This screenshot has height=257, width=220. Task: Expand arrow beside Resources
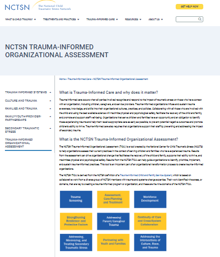tap(140, 19)
